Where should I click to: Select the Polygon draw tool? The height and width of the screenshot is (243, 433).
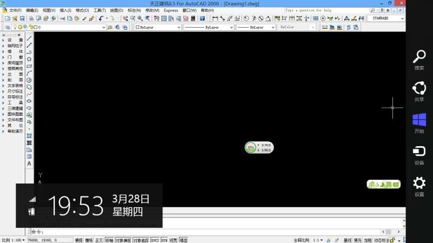(x=29, y=59)
